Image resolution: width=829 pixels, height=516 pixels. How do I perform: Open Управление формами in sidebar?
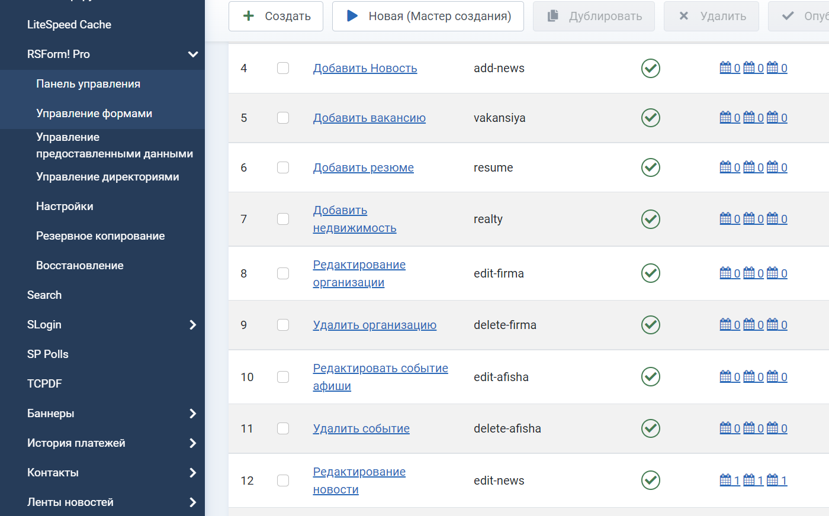[x=94, y=114]
